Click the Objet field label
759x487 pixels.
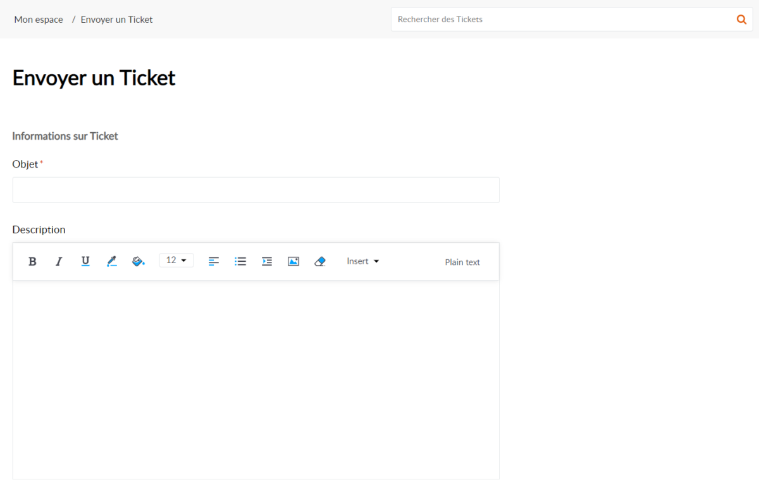tap(25, 164)
